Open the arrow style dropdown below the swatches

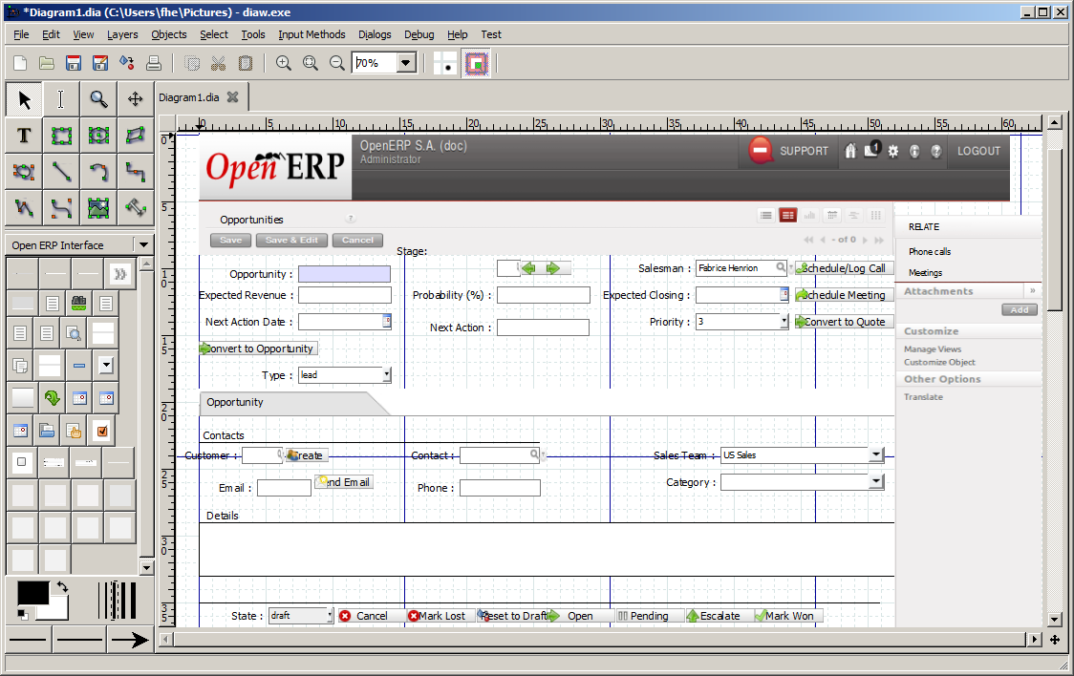131,640
